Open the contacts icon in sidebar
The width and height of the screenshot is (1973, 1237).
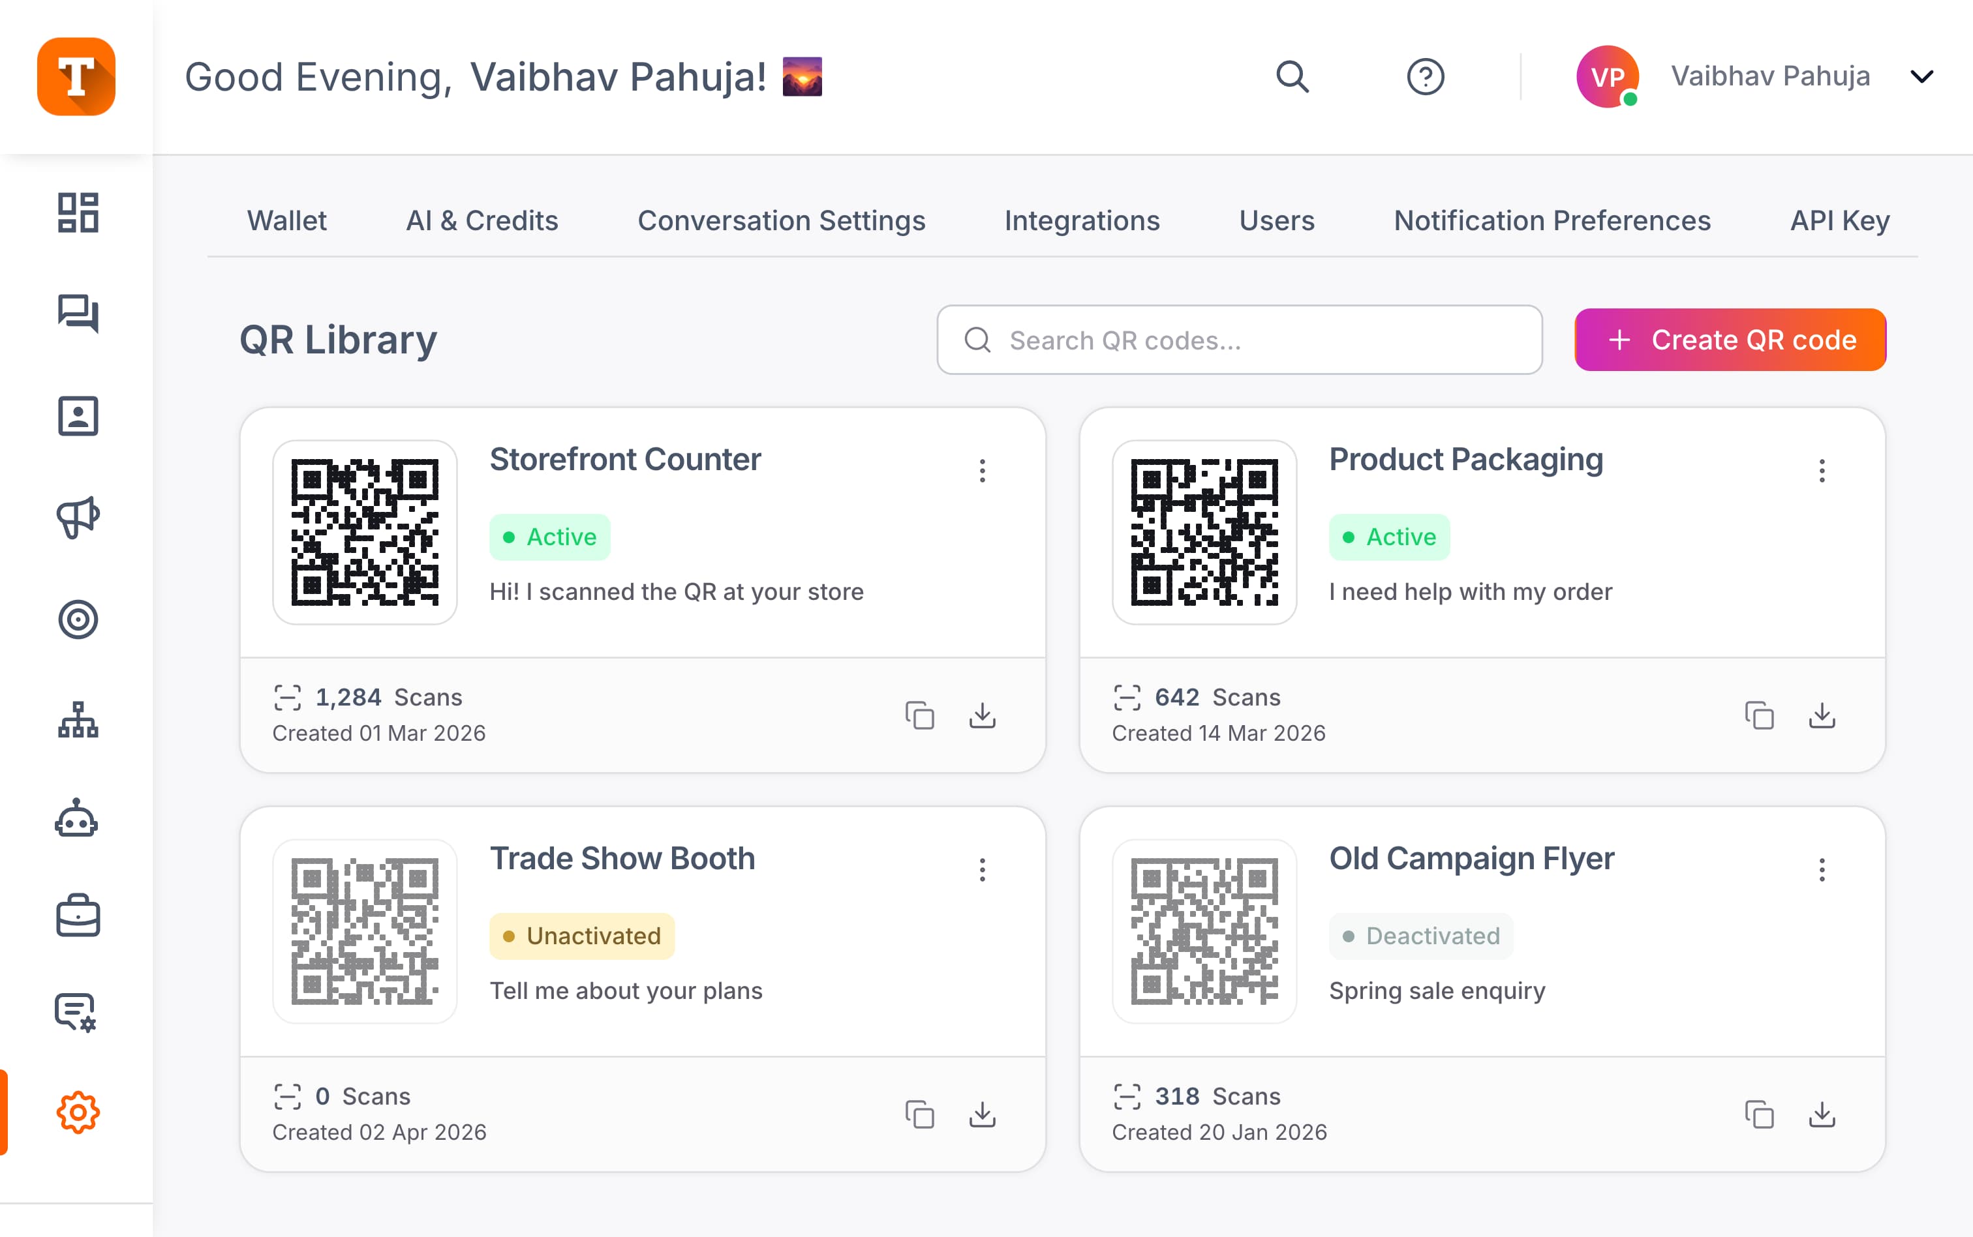[x=78, y=417]
